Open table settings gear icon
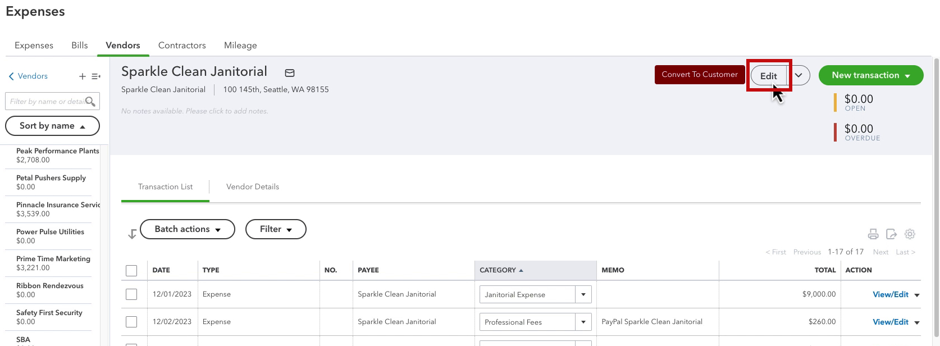Image resolution: width=940 pixels, height=346 pixels. click(910, 234)
